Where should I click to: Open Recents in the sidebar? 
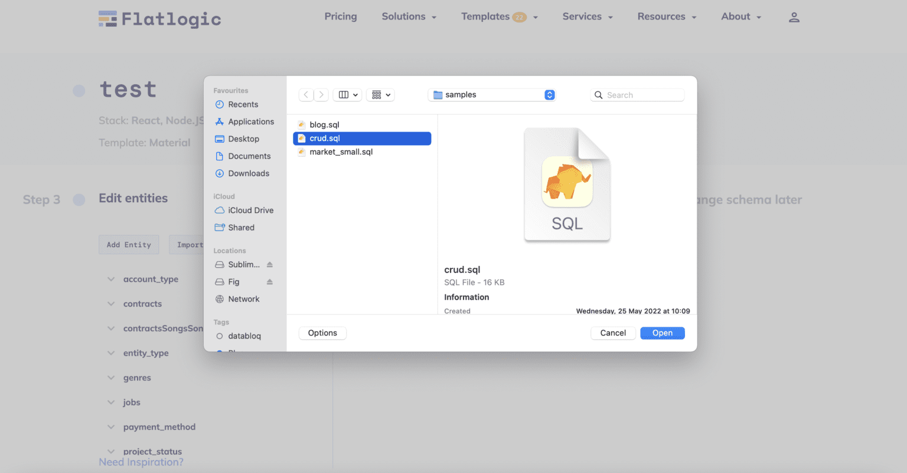(x=243, y=104)
